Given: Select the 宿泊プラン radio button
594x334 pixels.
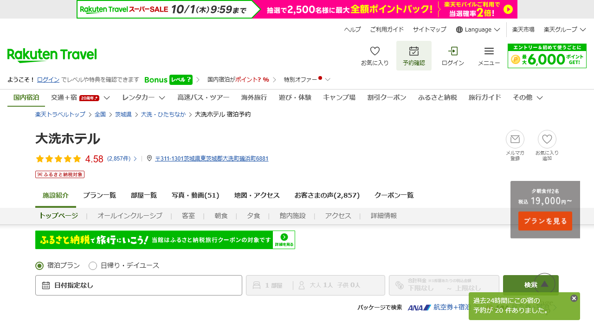Looking at the screenshot, I should tap(39, 266).
